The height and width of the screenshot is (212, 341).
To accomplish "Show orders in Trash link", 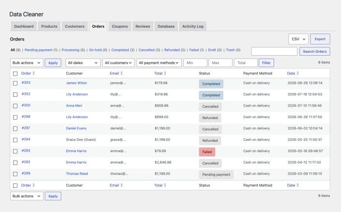I will (x=230, y=50).
